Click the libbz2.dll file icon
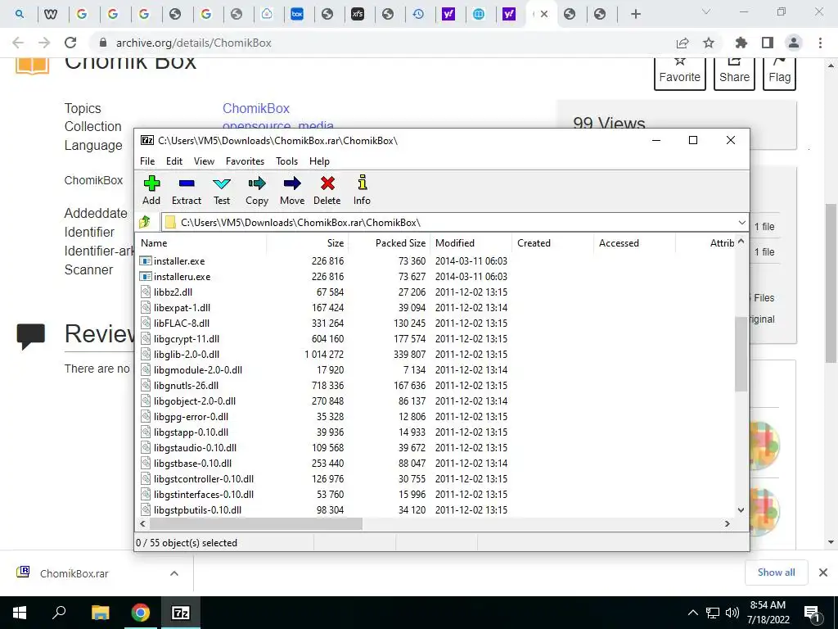This screenshot has width=838, height=629. coord(146,292)
